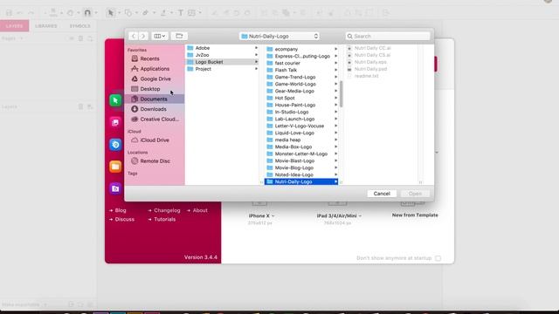This screenshot has width=559, height=314.
Task: Go forward in the file dialog
Action: click(142, 36)
